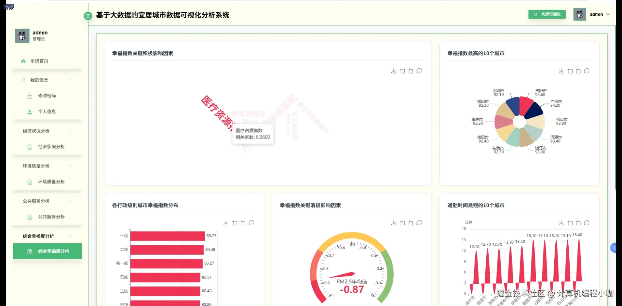Collapse the 我的信息 menu group
This screenshot has width=622, height=306.
pos(70,80)
